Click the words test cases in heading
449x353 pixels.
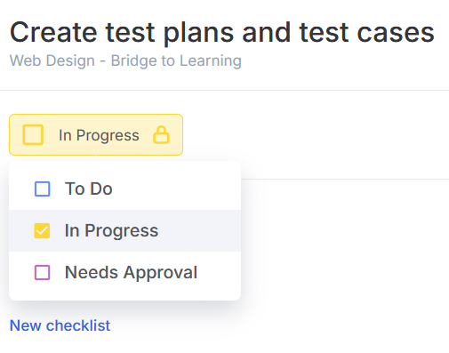click(367, 32)
